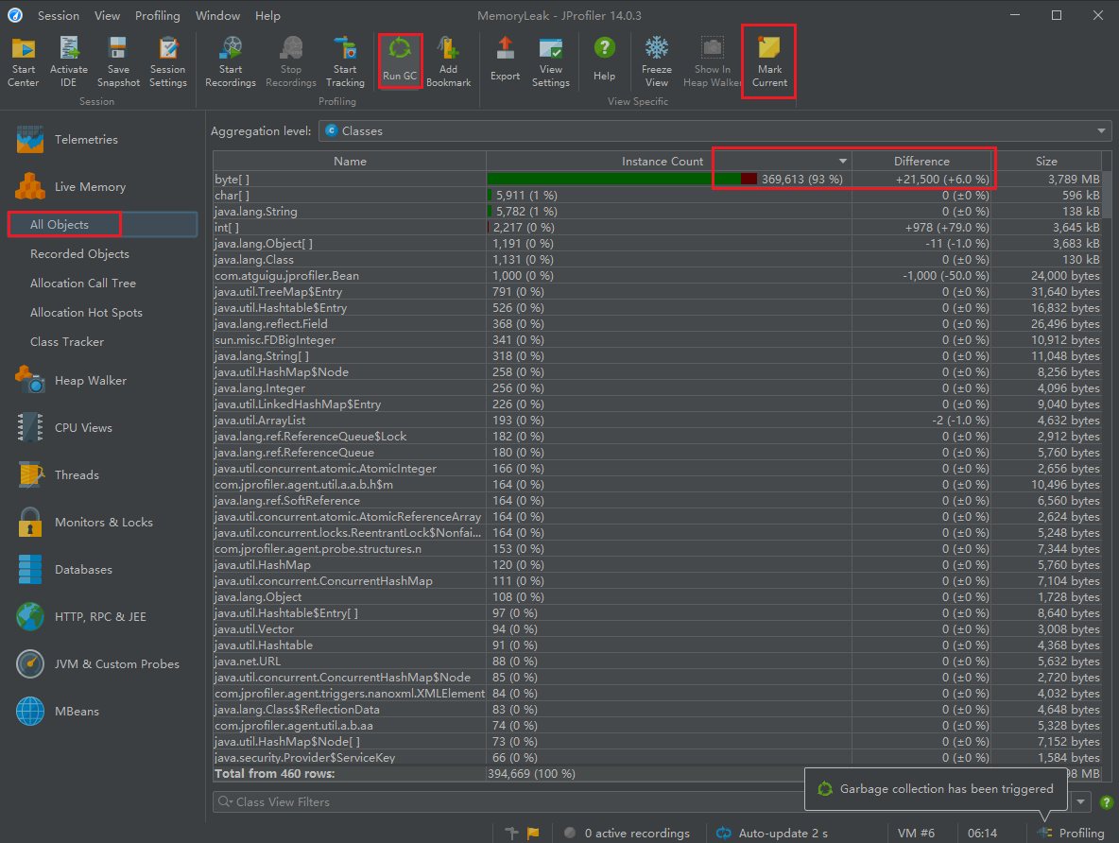Screen dimensions: 1119x843
Task: Open HTTP, RPC & JEE section
Action: click(x=102, y=616)
